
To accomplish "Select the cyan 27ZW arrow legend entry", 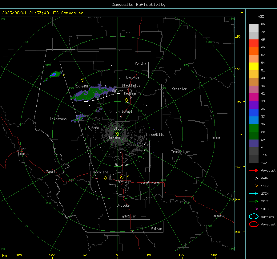I will (x=254, y=194).
